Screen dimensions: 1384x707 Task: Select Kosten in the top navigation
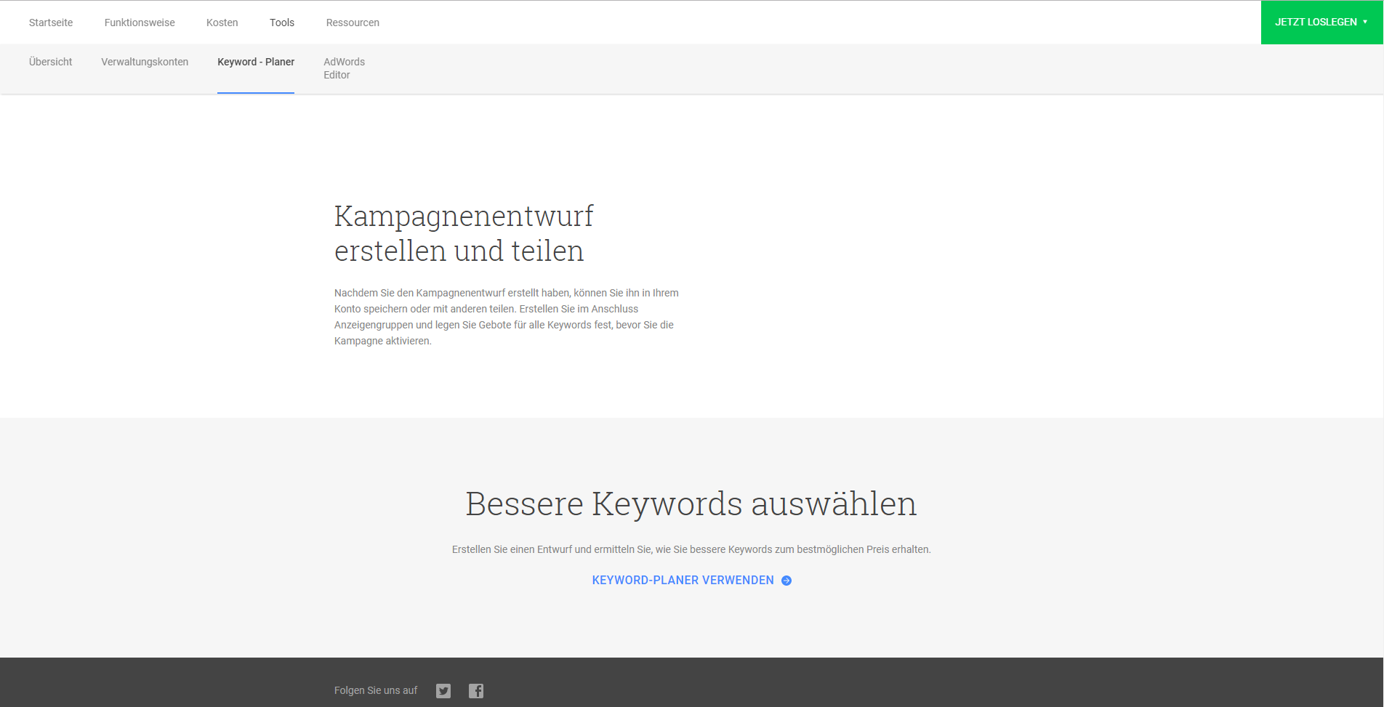tap(222, 23)
